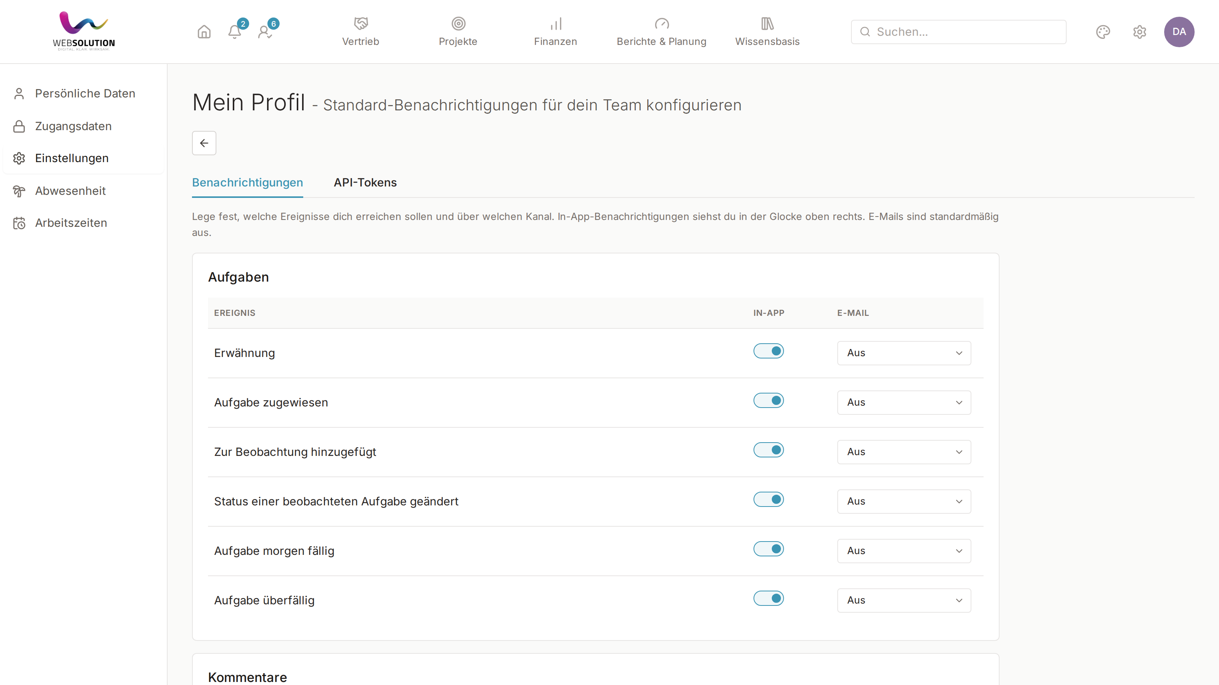Open Zugangsdaten in the sidebar
The image size is (1219, 685).
coord(84,126)
